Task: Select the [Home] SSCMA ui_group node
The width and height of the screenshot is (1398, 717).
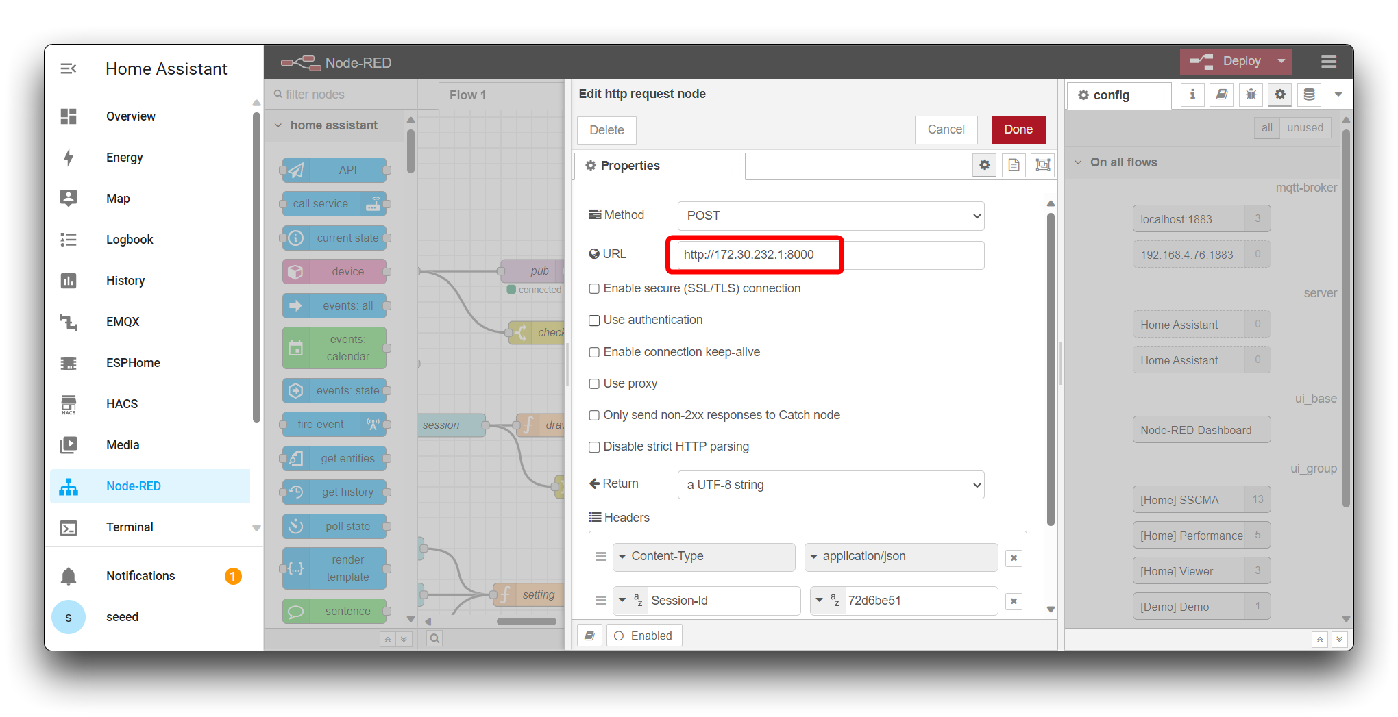Action: pos(1201,500)
